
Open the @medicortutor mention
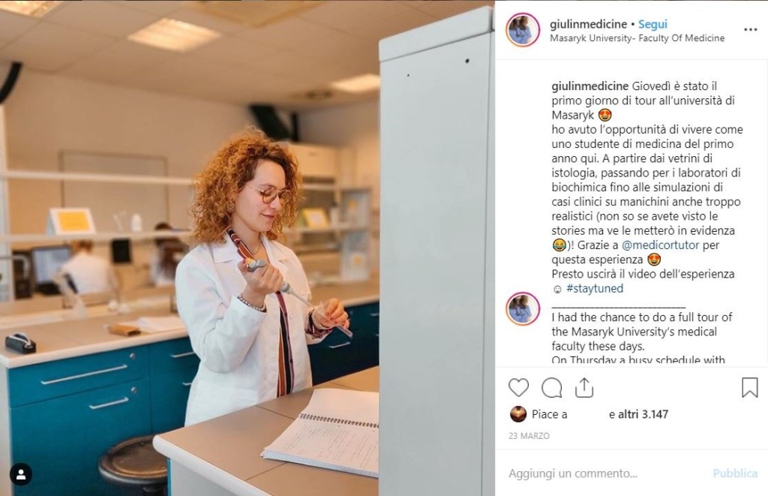pyautogui.click(x=660, y=245)
